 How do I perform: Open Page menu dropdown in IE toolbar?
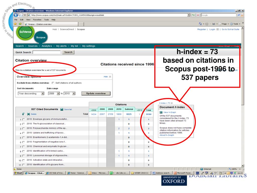click(224, 24)
